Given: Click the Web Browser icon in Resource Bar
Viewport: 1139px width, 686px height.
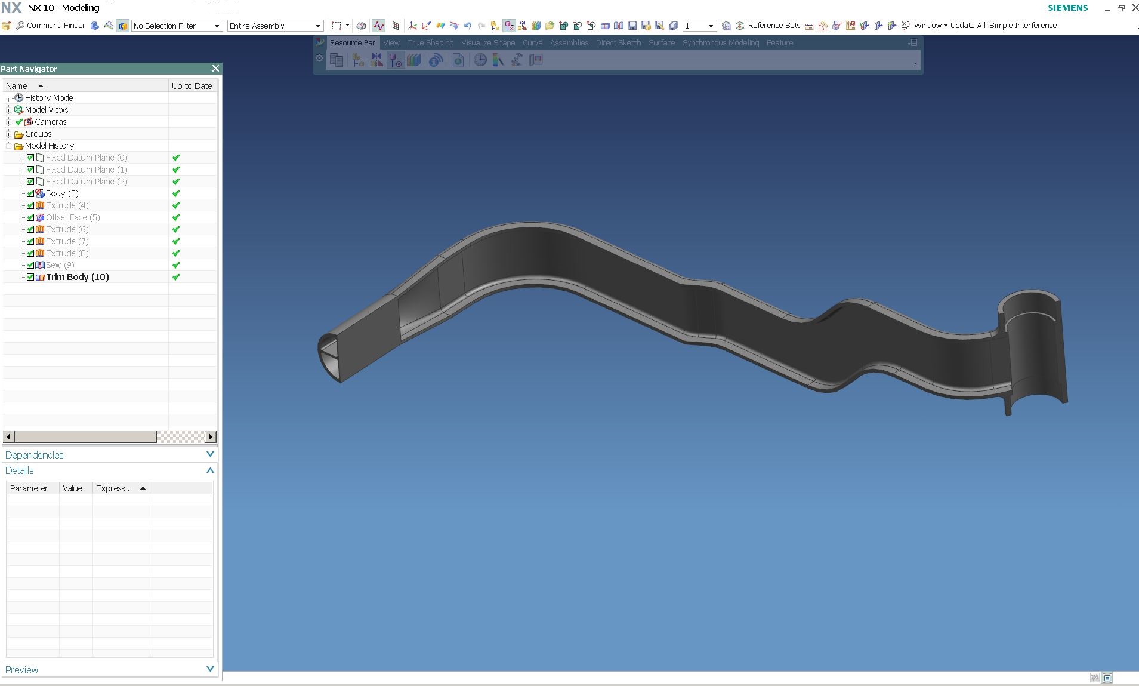Looking at the screenshot, I should (x=436, y=60).
